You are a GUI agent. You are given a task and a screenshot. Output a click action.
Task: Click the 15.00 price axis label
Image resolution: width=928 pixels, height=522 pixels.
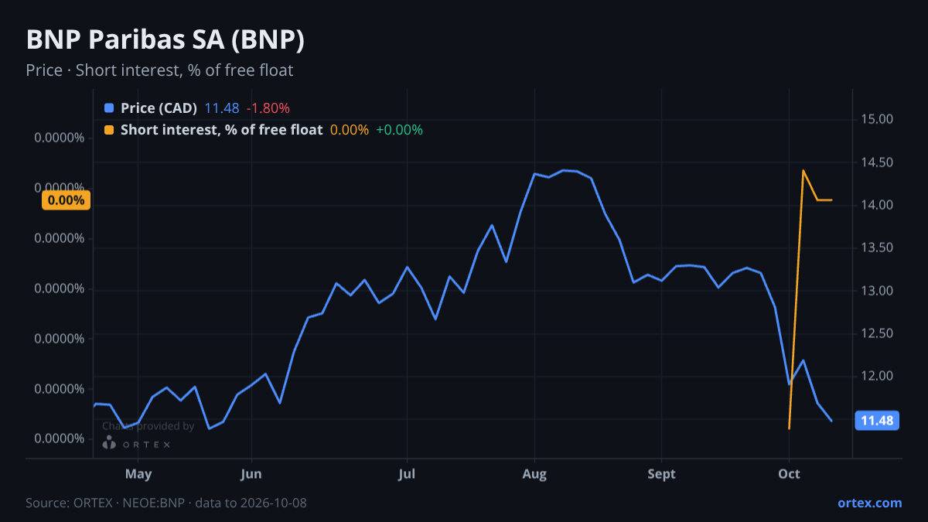877,119
